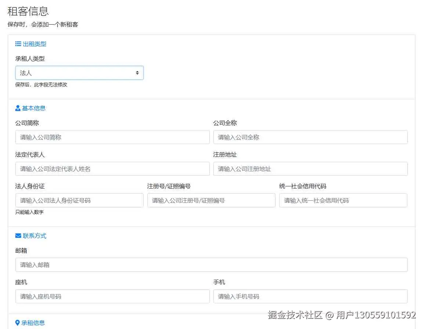Click the 租客信息 page title

click(28, 11)
